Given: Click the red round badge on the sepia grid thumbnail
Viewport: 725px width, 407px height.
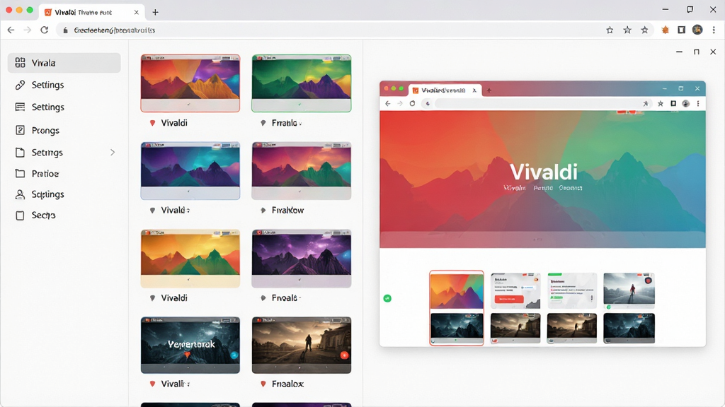Looking at the screenshot, I should [x=344, y=355].
